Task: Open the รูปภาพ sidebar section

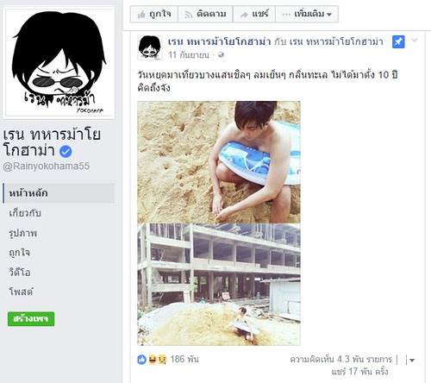Action: coord(23,233)
